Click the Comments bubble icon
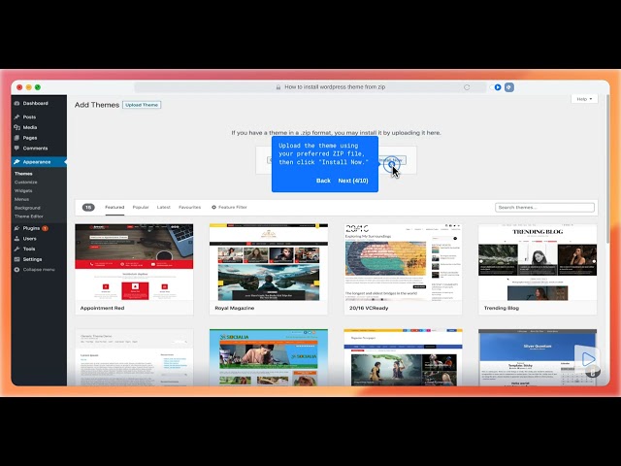Screen dimensions: 621x466 [16, 149]
